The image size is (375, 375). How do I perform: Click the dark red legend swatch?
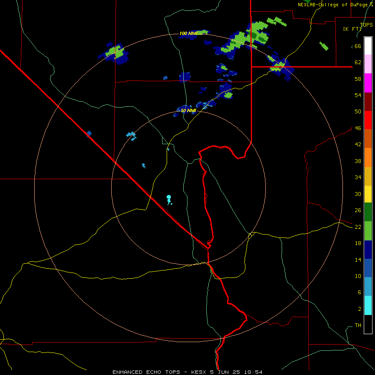click(x=368, y=102)
